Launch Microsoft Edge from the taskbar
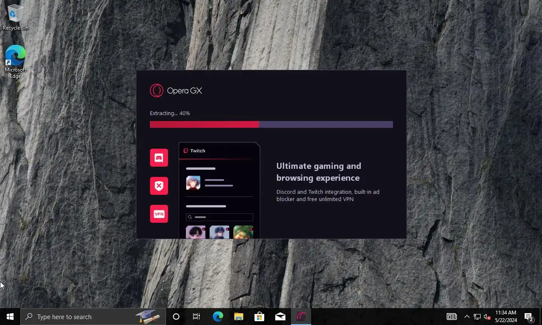This screenshot has height=325, width=542. point(218,317)
